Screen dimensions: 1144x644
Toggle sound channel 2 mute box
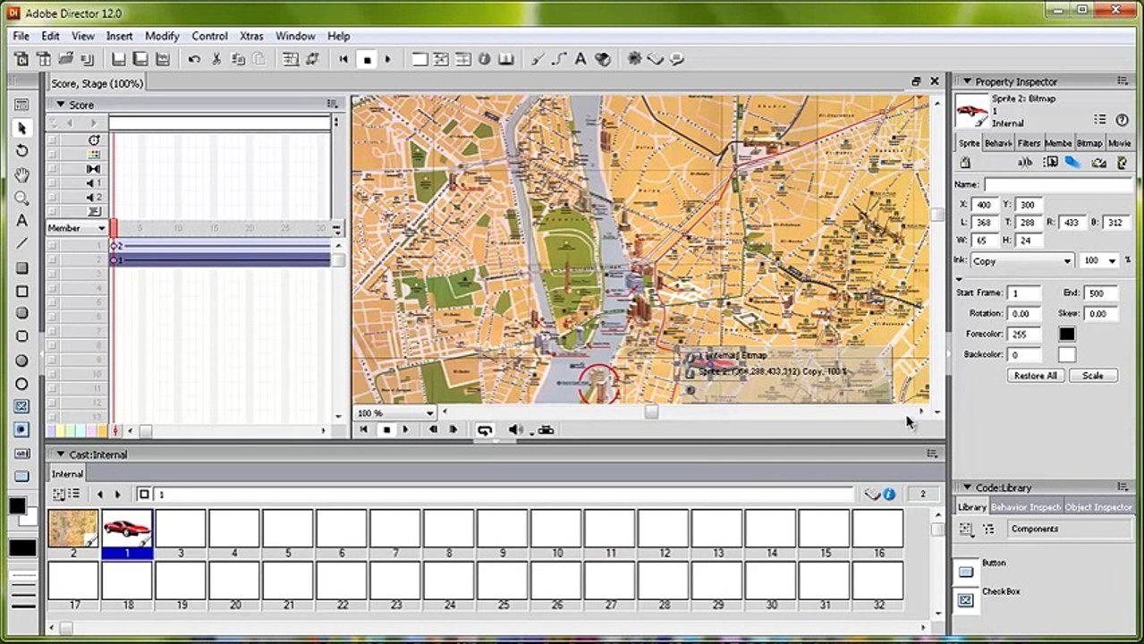pos(52,198)
